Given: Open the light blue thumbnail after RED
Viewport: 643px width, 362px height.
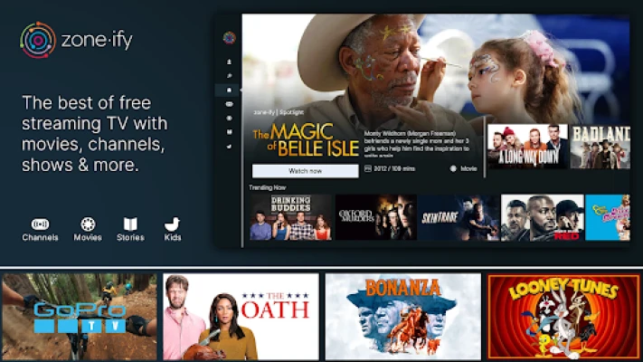Looking at the screenshot, I should [x=608, y=217].
